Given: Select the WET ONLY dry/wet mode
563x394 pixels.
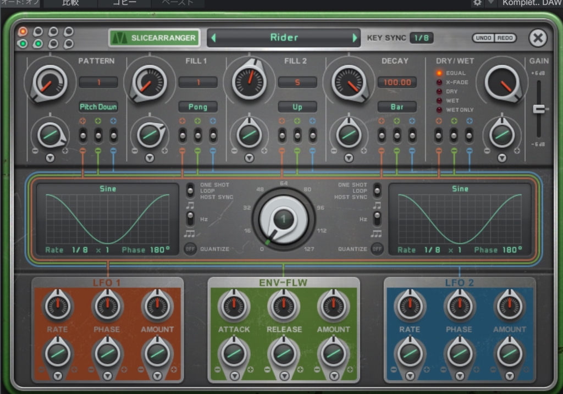Looking at the screenshot, I should [x=439, y=110].
